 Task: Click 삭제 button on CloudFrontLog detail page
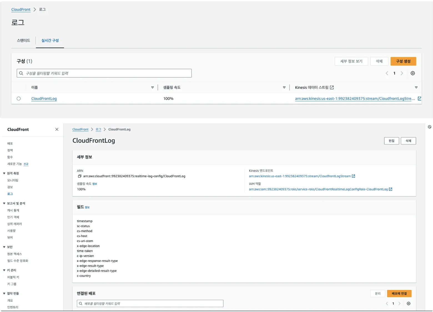[x=408, y=141]
